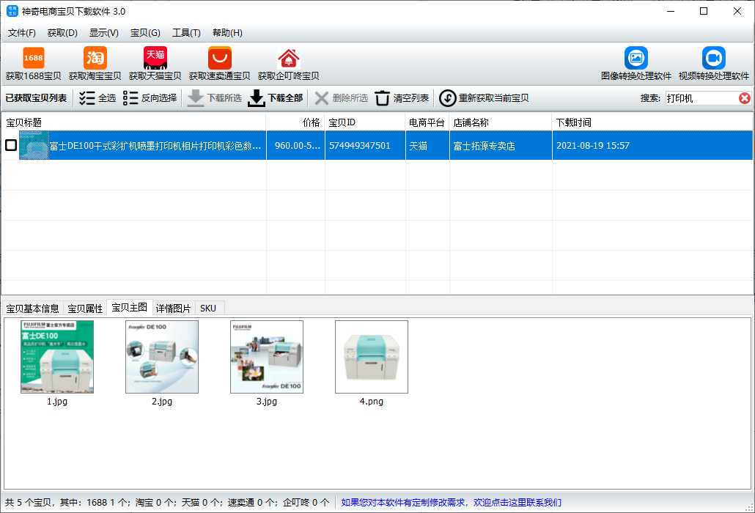Image resolution: width=755 pixels, height=513 pixels.
Task: Click 删除所选 delete selected button
Action: pyautogui.click(x=342, y=98)
